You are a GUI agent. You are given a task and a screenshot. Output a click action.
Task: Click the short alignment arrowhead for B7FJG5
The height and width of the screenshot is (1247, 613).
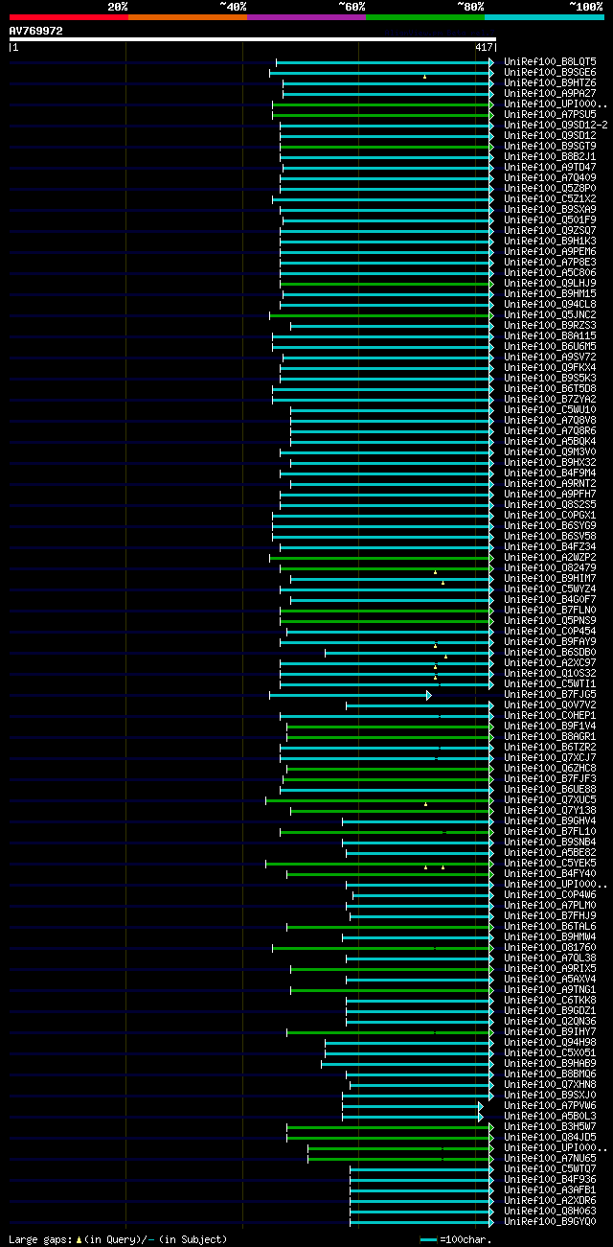click(x=429, y=694)
